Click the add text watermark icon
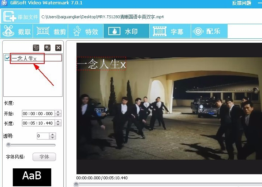262x187 pixels. pyautogui.click(x=36, y=48)
